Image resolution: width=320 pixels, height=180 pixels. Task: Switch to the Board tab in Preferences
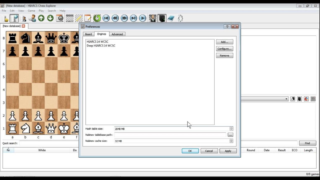[x=88, y=34]
